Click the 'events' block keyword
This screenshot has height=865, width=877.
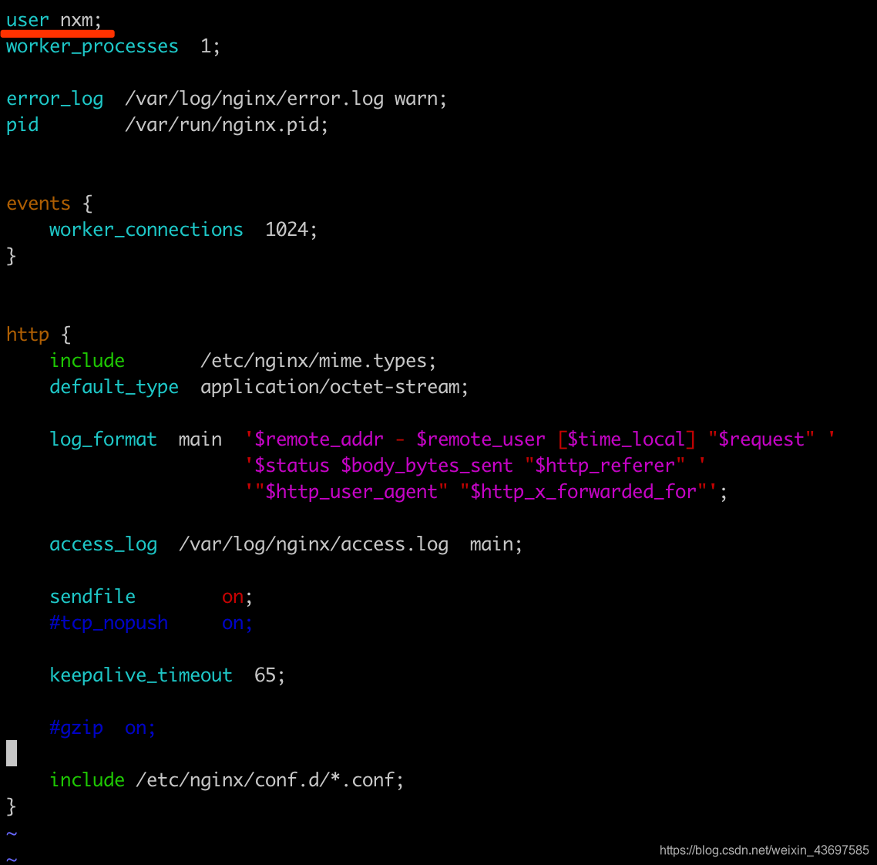[39, 204]
